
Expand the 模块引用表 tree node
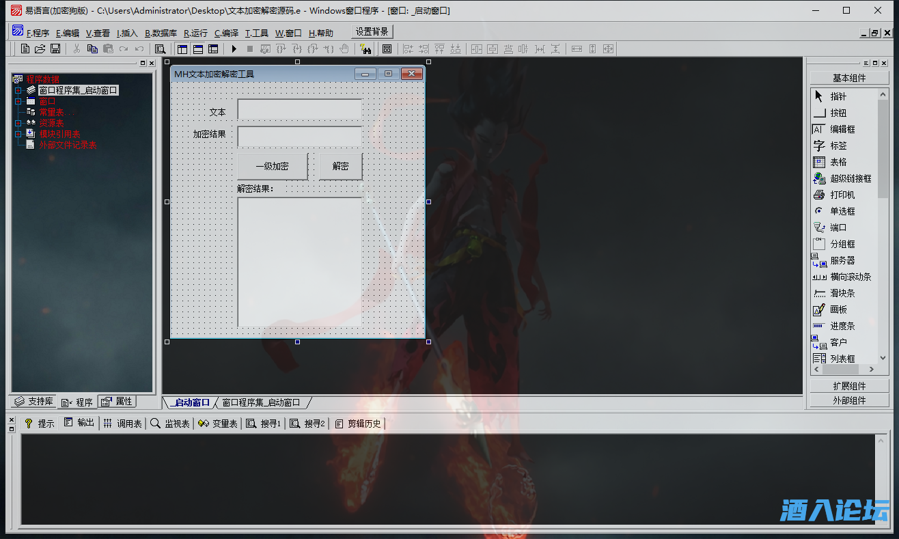[x=18, y=134]
